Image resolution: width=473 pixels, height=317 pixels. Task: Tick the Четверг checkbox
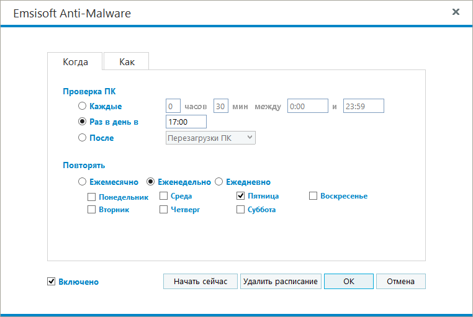pyautogui.click(x=163, y=210)
